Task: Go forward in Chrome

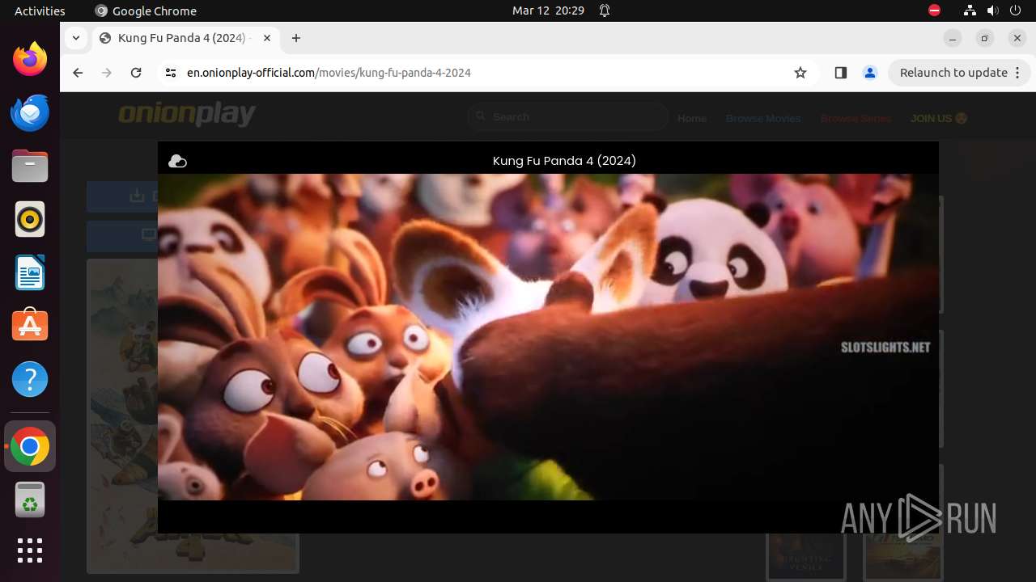Action: (107, 73)
